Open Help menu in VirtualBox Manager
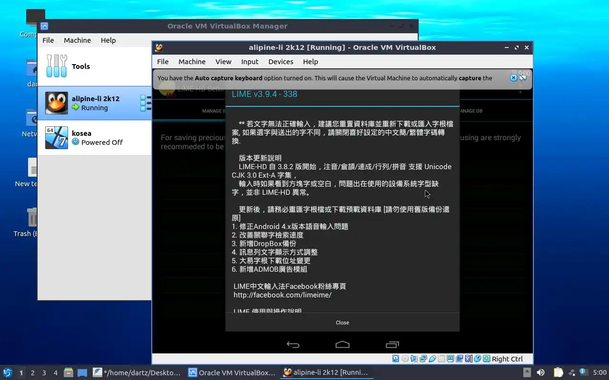Screen dimensions: 609x380 click(108, 40)
